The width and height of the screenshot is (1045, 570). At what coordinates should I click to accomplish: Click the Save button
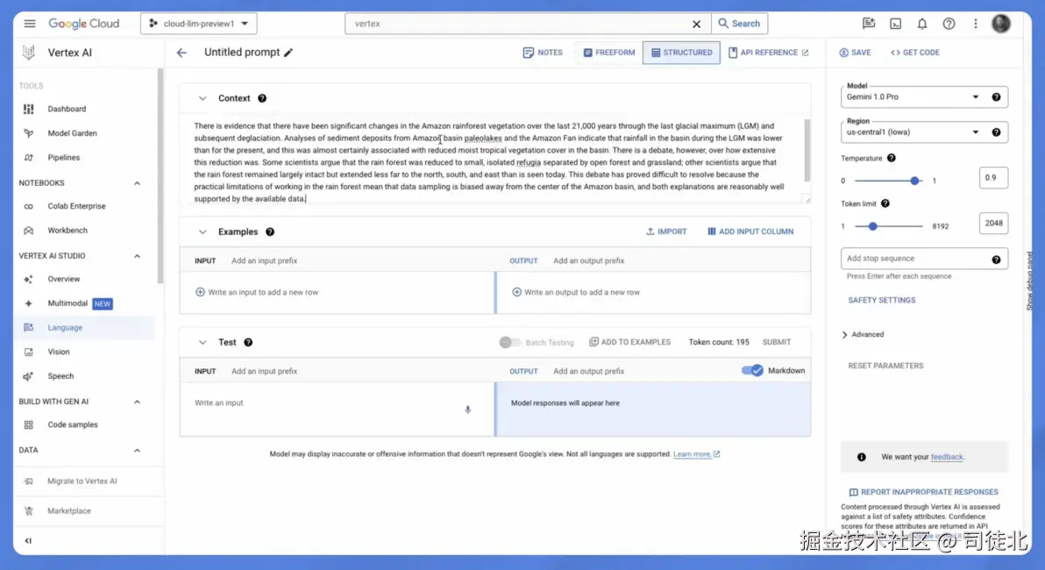tap(855, 53)
